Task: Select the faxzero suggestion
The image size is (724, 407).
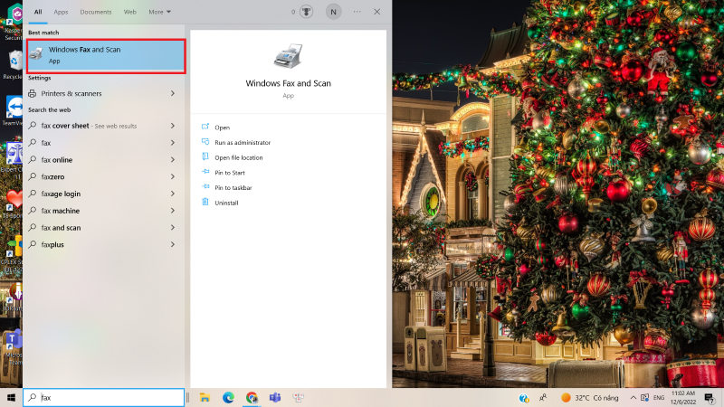Action: (102, 176)
